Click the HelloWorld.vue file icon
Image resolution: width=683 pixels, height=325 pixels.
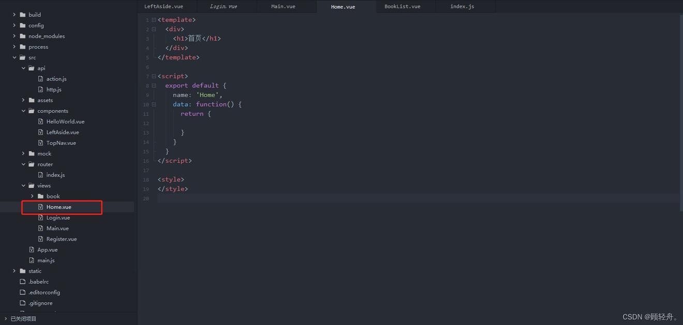(x=41, y=122)
